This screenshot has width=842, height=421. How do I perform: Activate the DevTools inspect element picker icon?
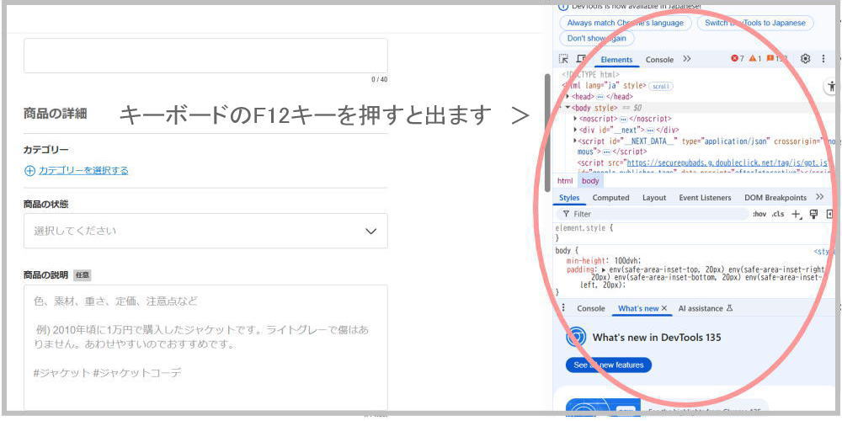tap(563, 59)
